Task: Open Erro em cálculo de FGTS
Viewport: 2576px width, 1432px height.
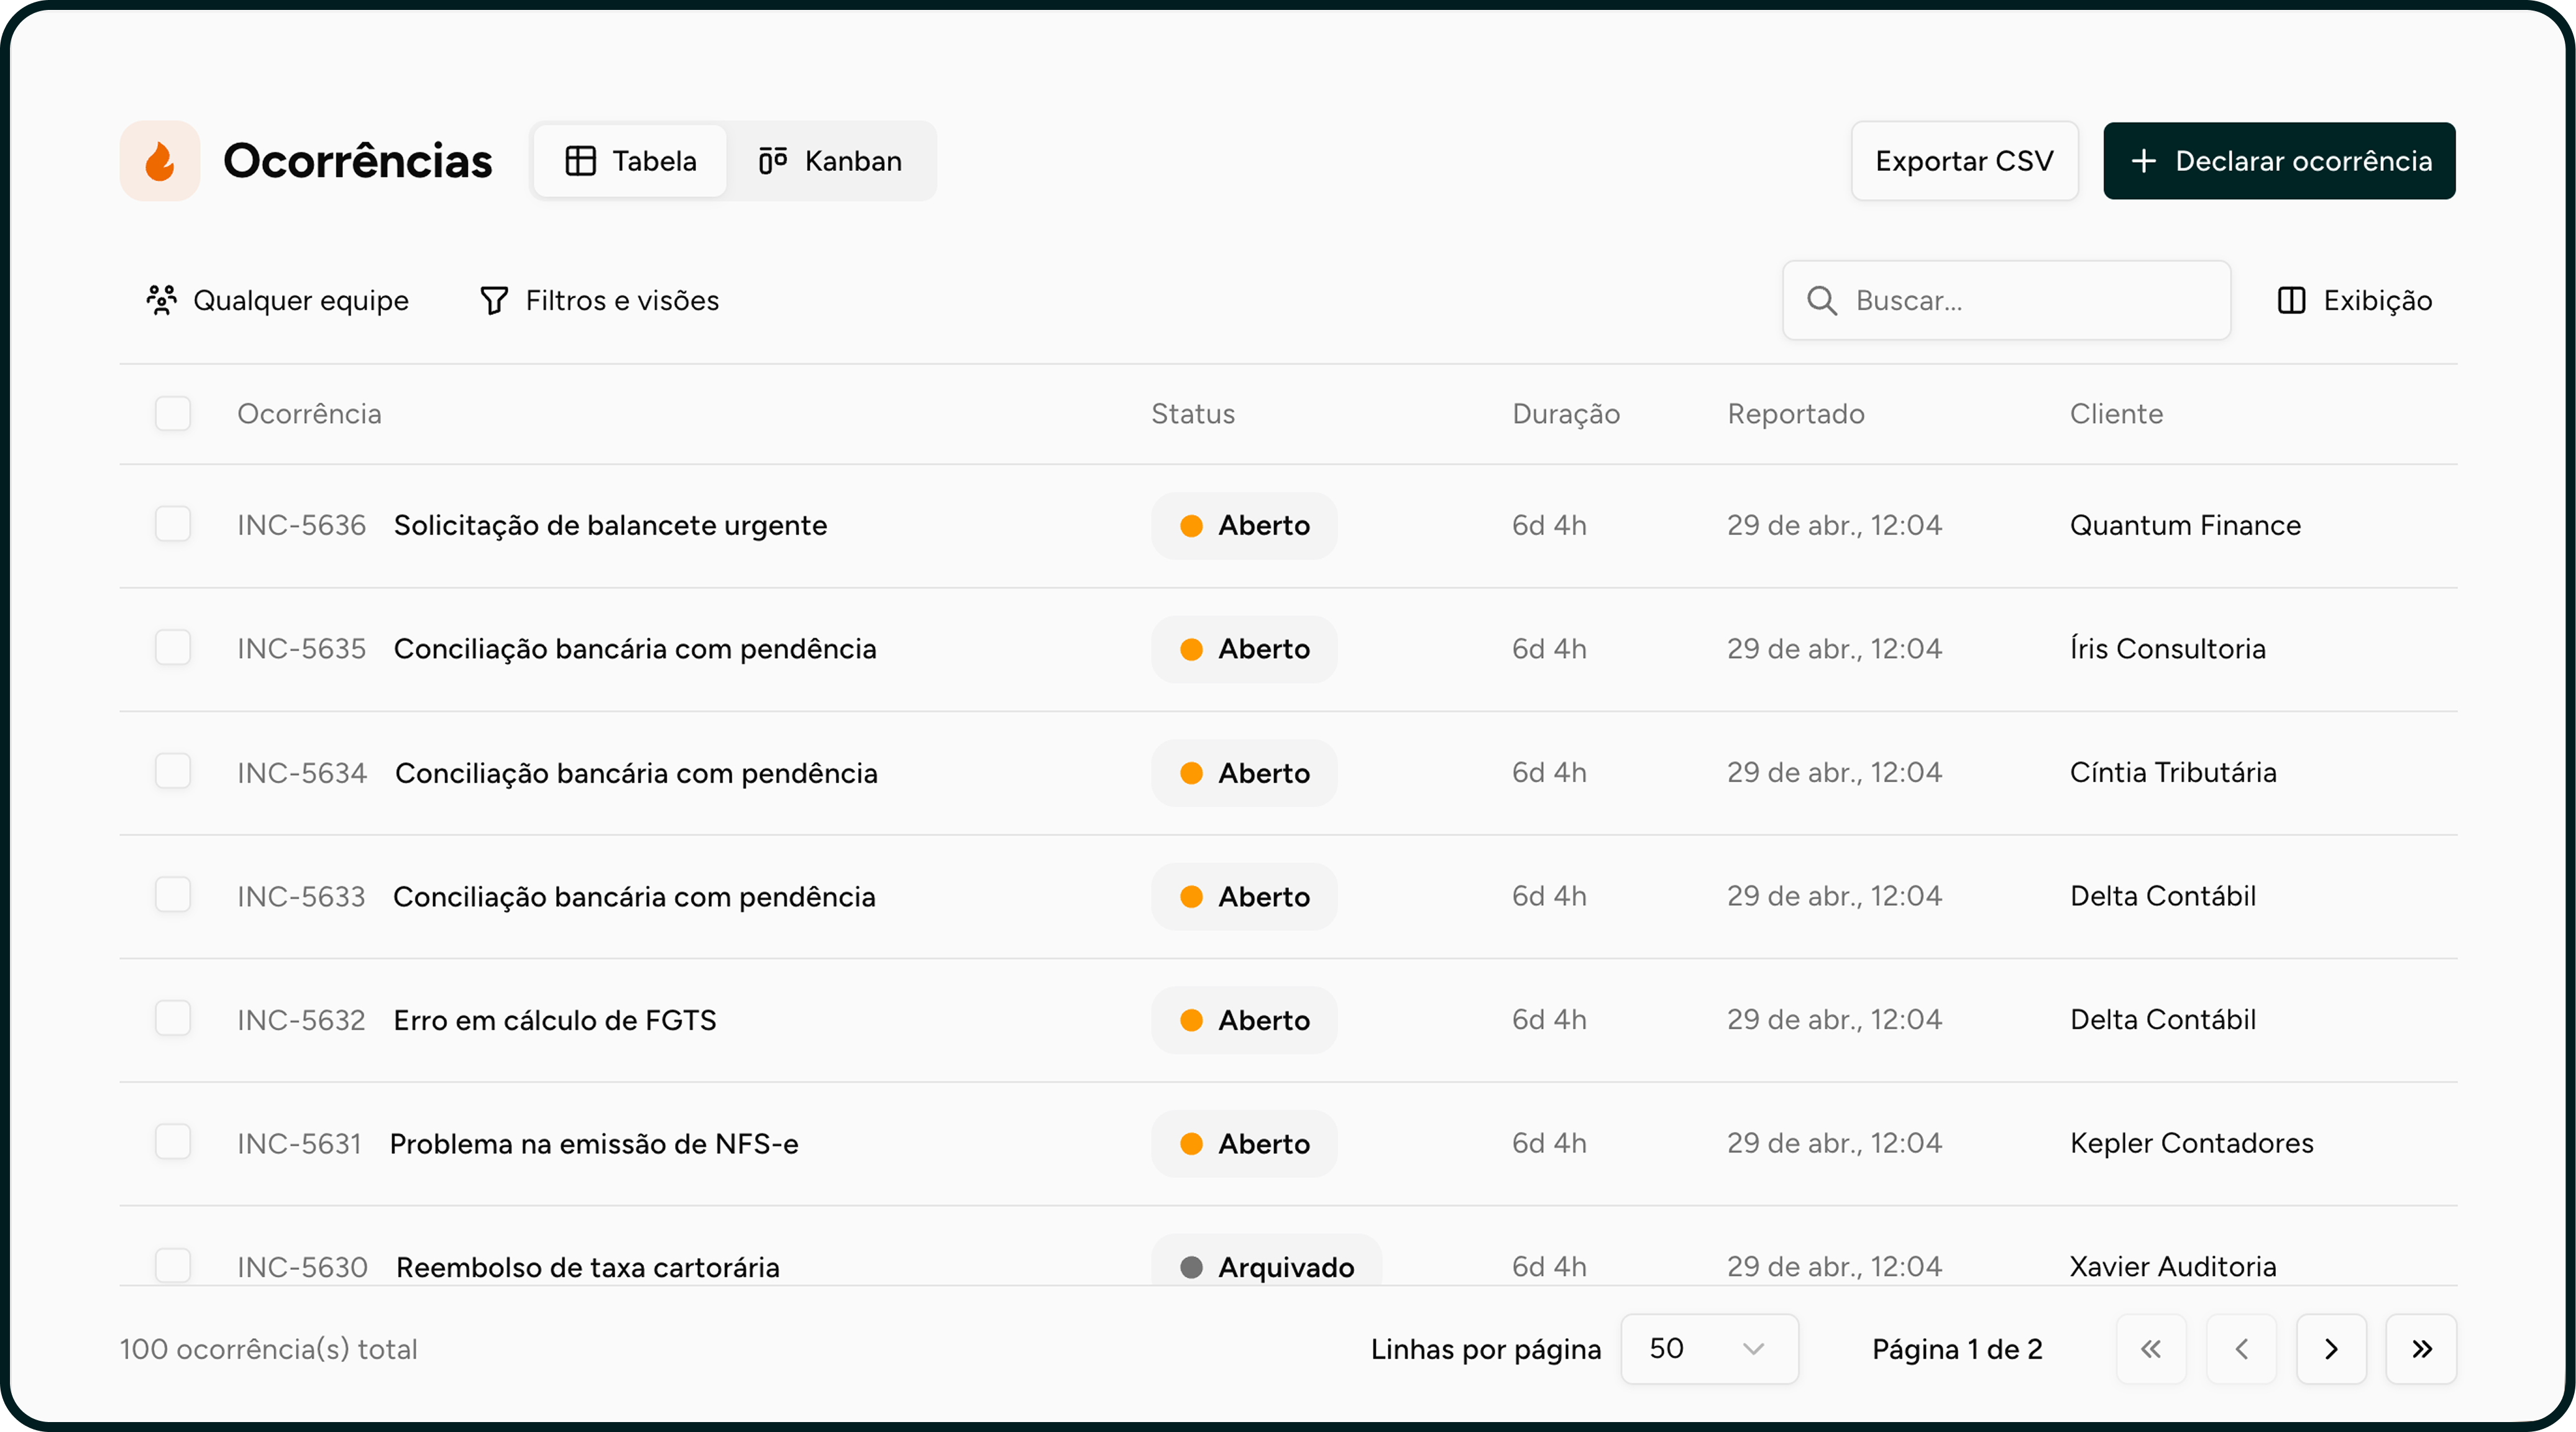Action: coord(555,1020)
